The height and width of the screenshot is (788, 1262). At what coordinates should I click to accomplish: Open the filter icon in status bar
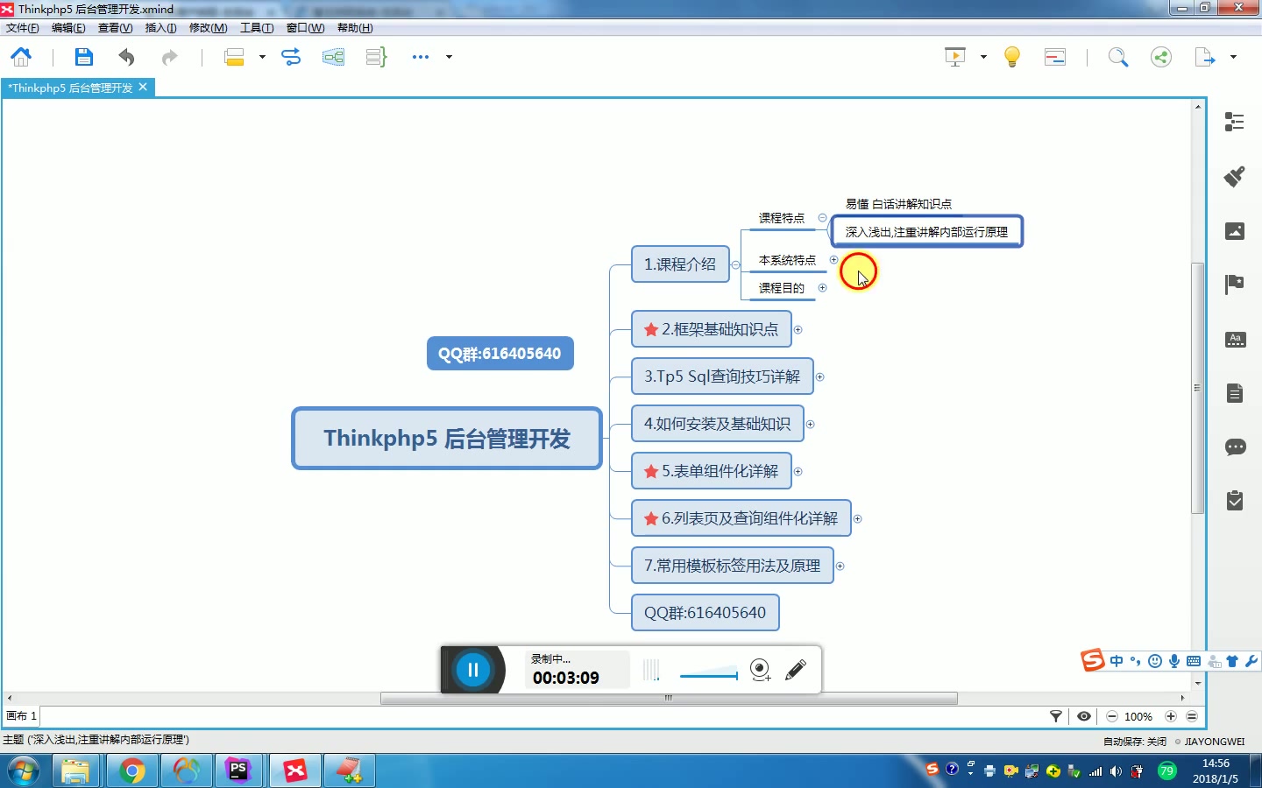tap(1056, 716)
